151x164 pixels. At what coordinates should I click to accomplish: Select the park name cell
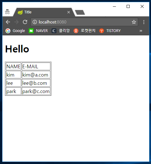click(13, 91)
